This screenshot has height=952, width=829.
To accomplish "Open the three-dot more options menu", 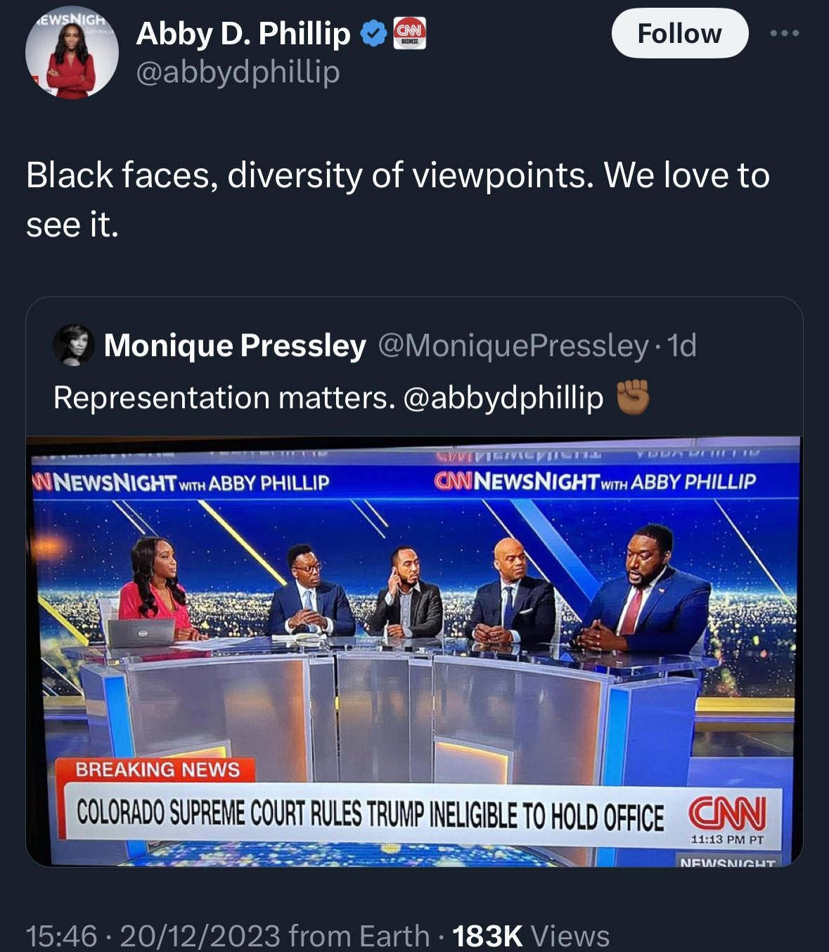I will pyautogui.click(x=785, y=33).
